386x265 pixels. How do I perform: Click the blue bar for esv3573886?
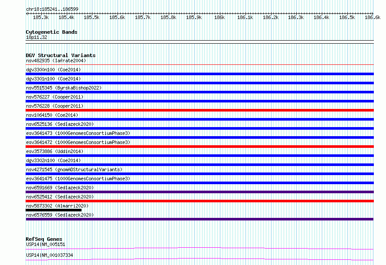200,156
